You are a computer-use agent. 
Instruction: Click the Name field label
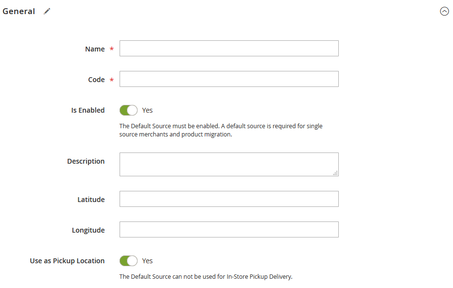tap(95, 49)
